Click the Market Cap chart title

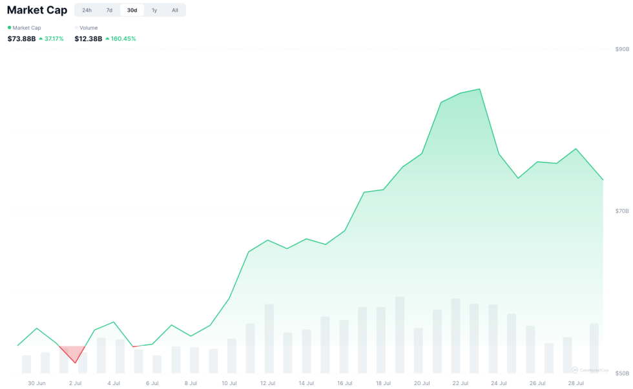37,10
